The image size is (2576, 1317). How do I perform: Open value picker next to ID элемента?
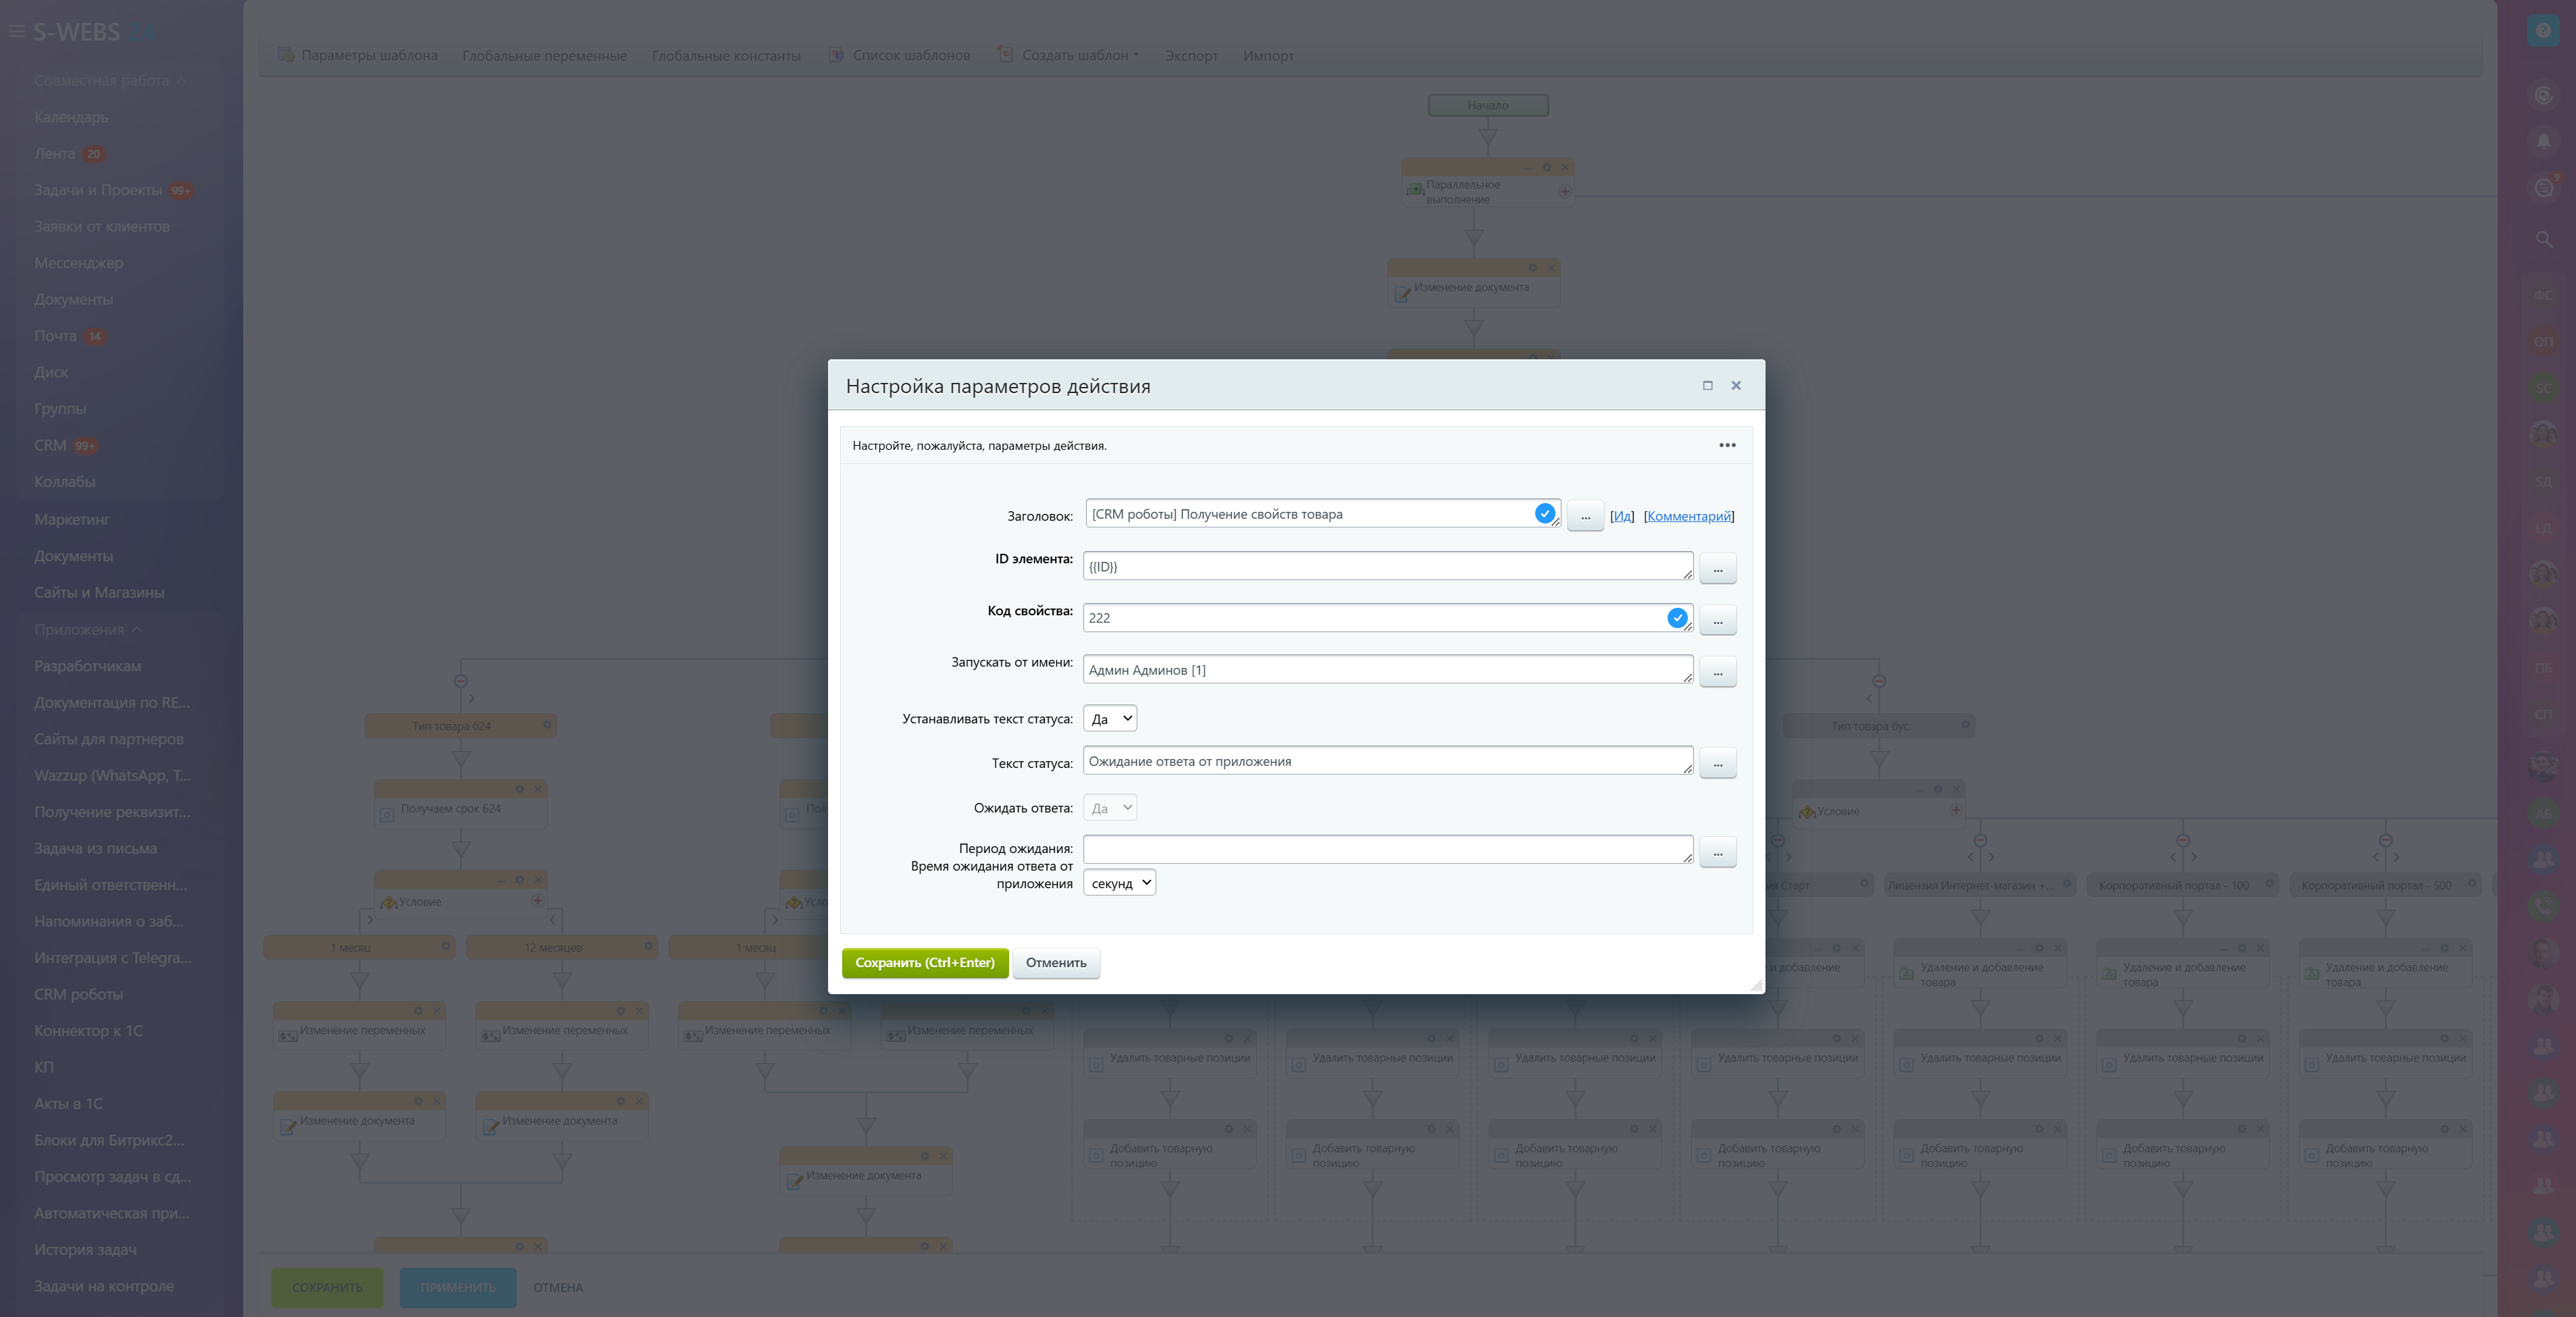[x=1717, y=568]
